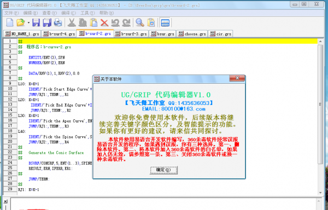Copy selection with the copy icon
The image size is (328, 210).
point(83,22)
